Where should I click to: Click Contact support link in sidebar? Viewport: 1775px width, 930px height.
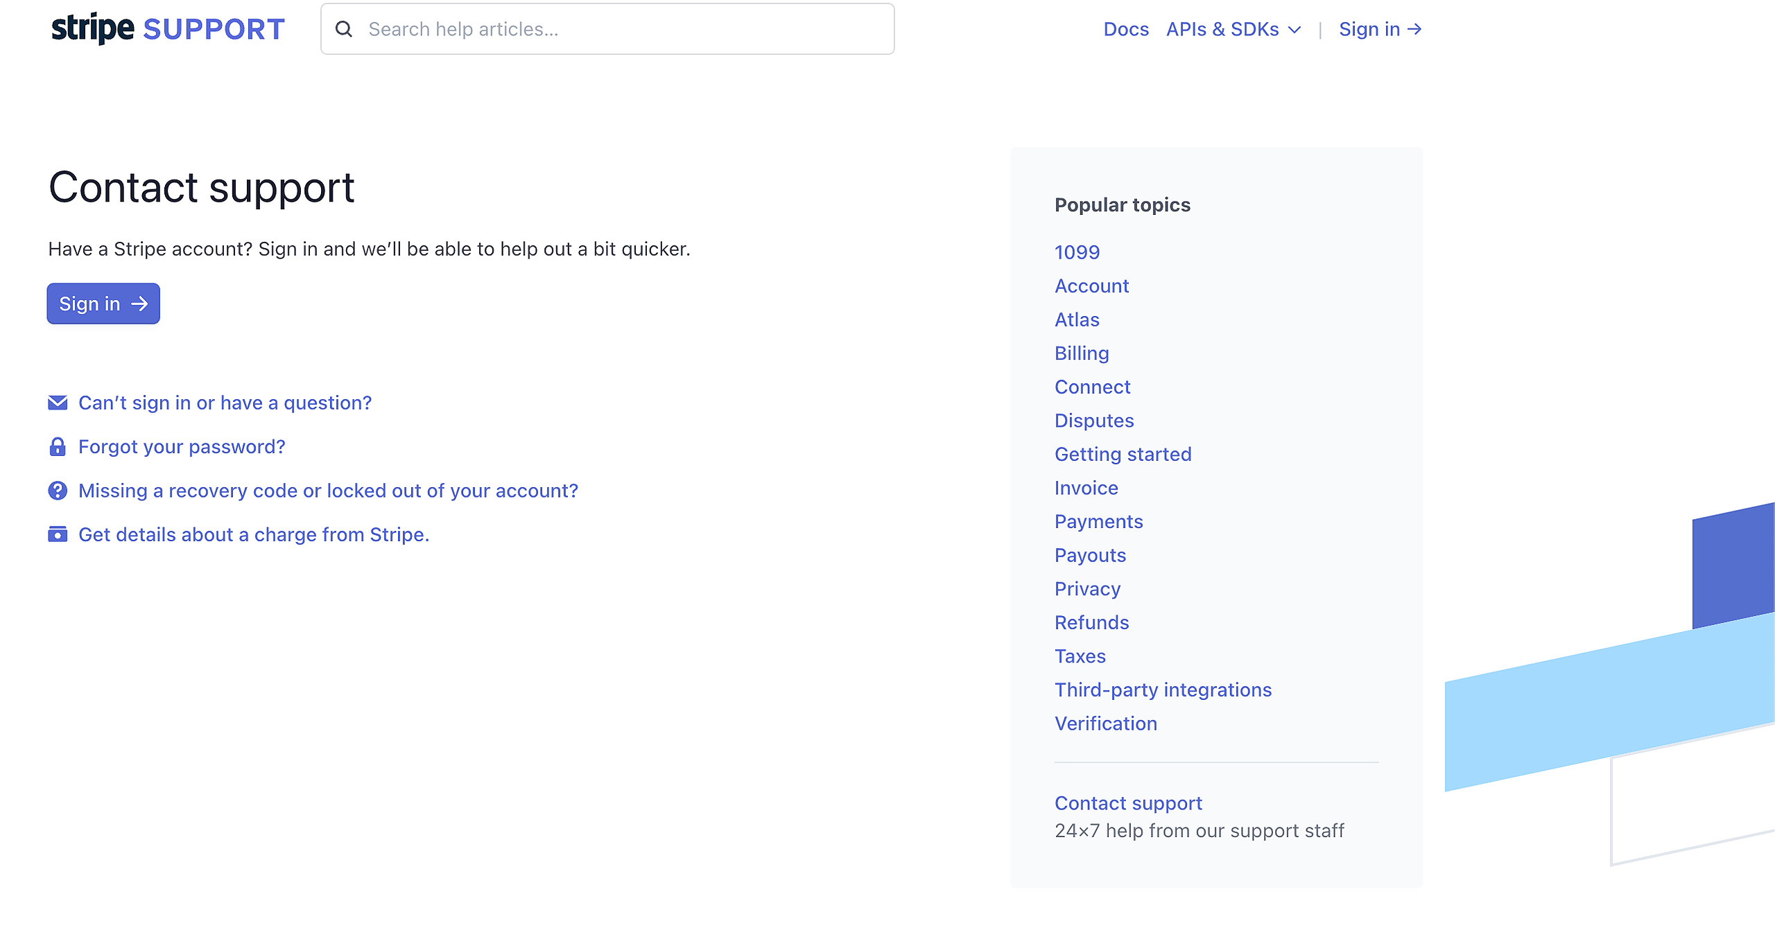[x=1128, y=803]
